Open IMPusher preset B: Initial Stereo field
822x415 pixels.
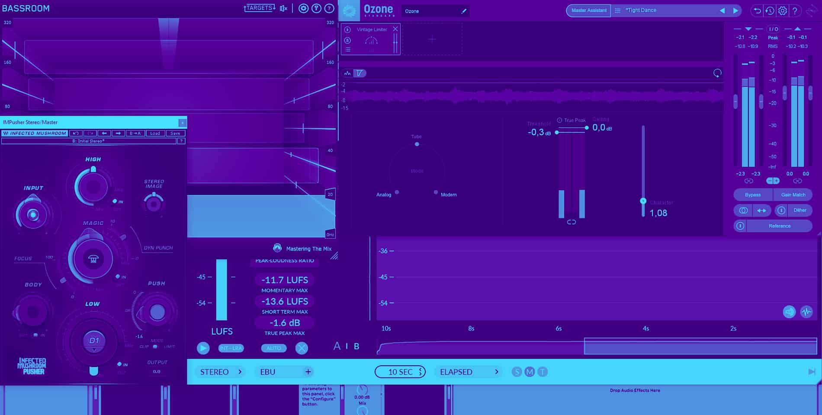pyautogui.click(x=89, y=141)
